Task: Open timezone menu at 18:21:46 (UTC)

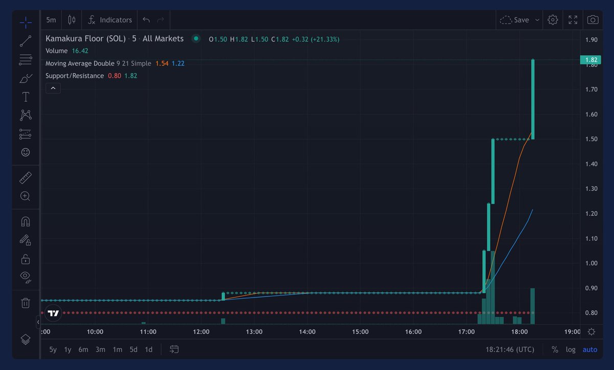Action: pos(510,350)
